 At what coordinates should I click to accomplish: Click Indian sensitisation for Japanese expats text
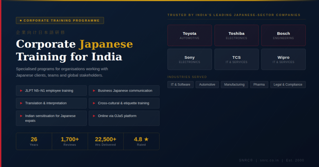click(x=50, y=118)
